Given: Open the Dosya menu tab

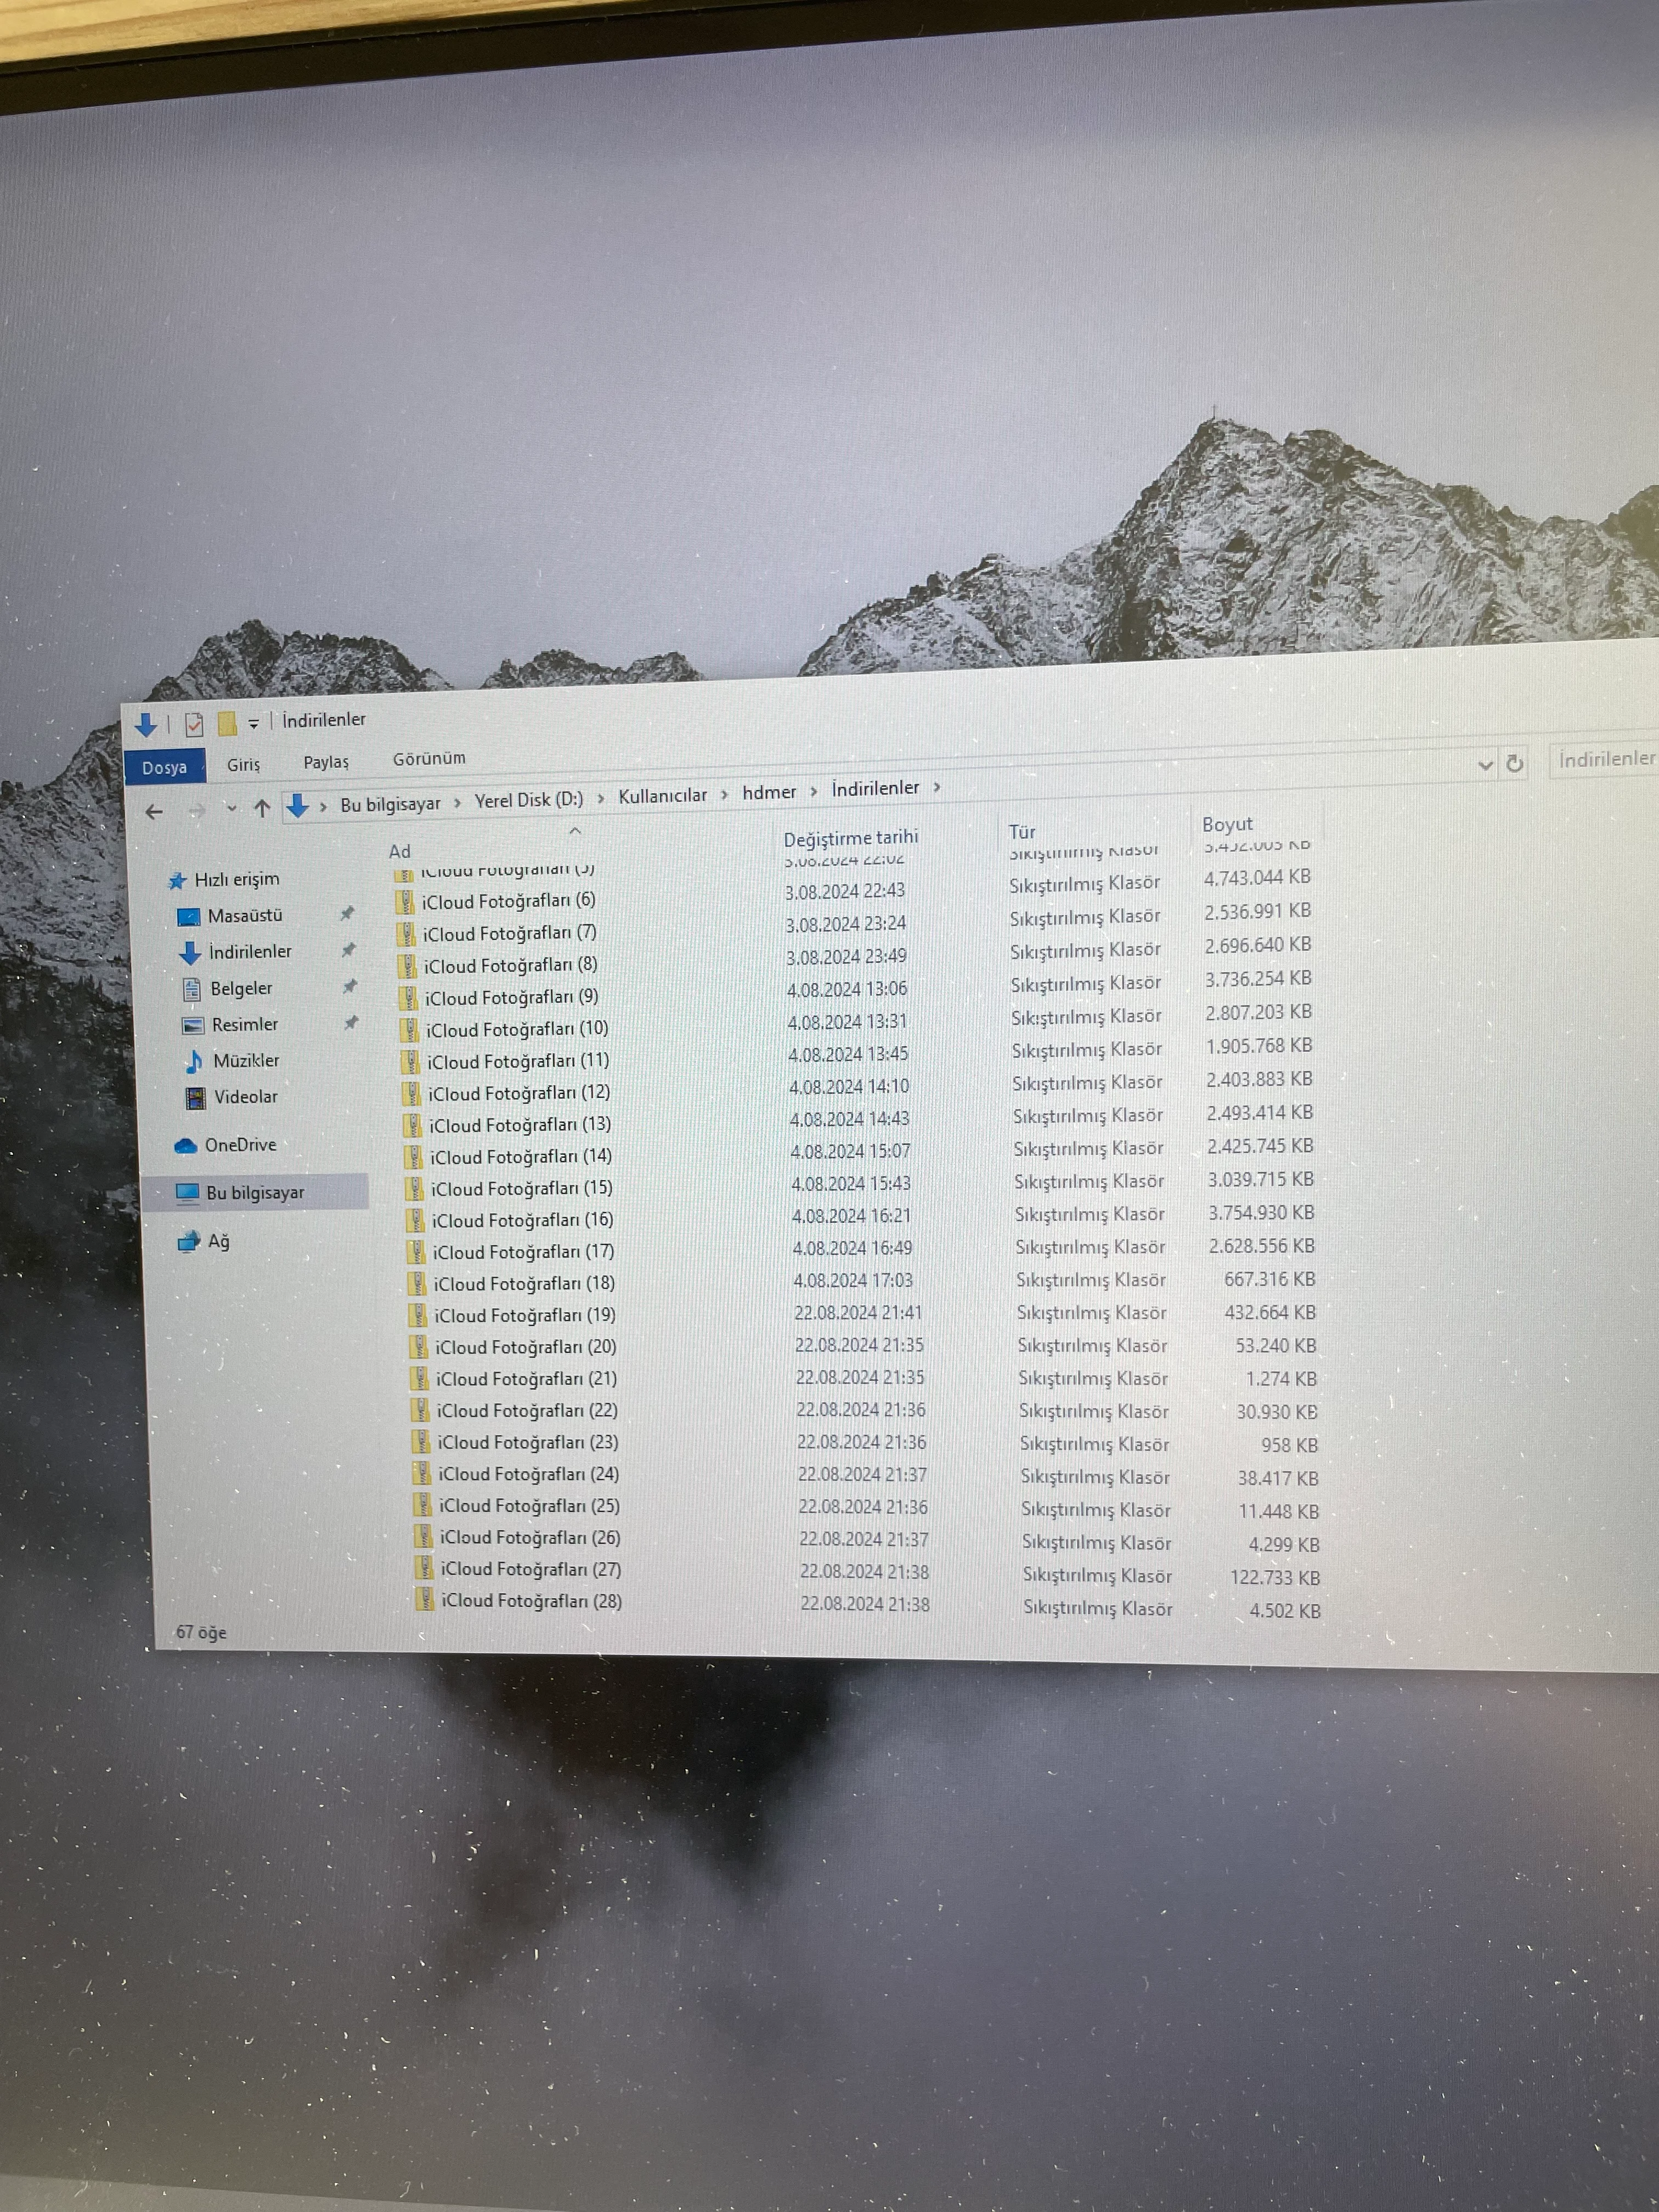Looking at the screenshot, I should 165,767.
